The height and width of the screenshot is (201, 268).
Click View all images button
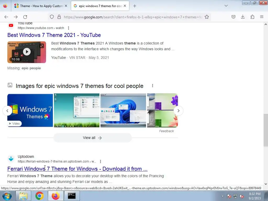(92, 138)
